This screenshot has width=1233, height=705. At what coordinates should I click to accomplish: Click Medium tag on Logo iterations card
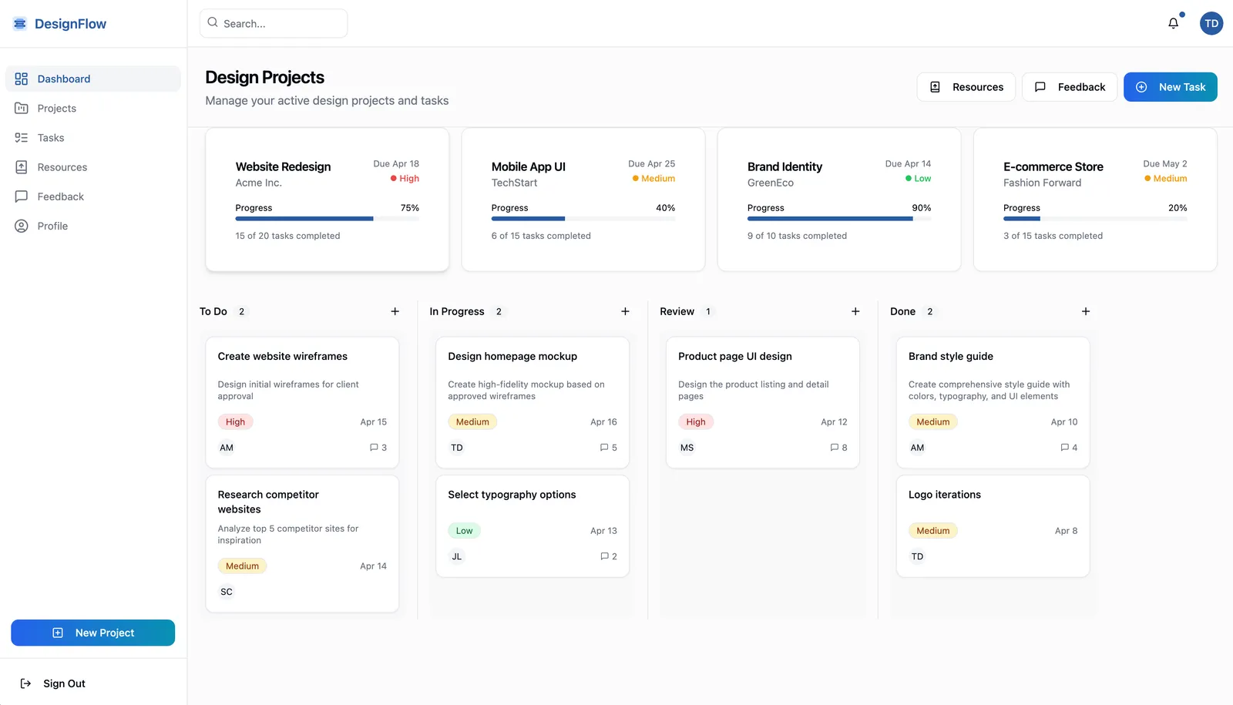pos(933,531)
